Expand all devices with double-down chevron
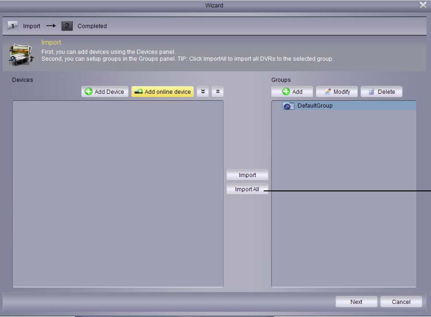Viewport: 431px width, 317px height. point(203,92)
